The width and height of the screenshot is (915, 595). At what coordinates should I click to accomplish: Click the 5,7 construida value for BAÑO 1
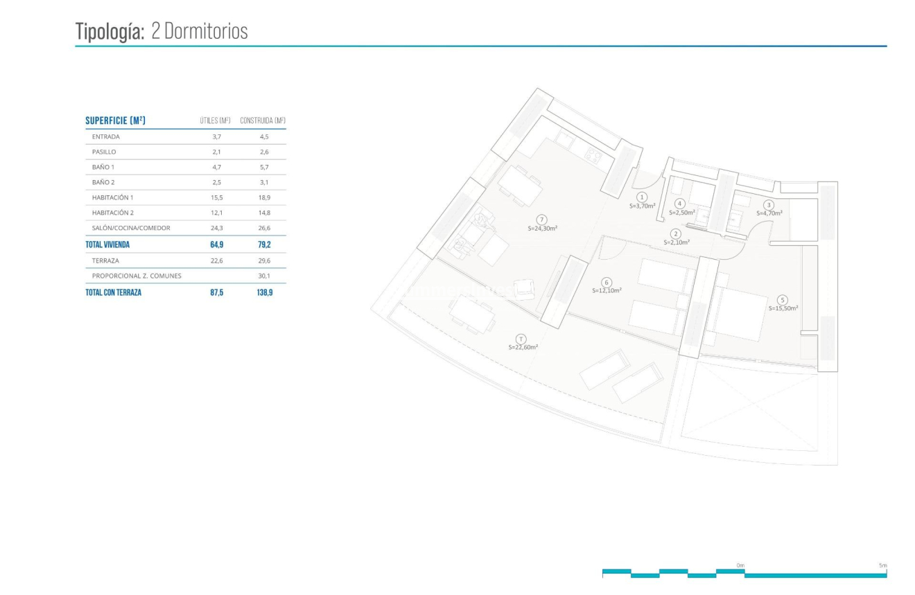point(264,167)
